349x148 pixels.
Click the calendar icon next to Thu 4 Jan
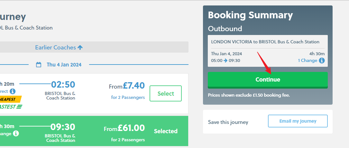(x=39, y=65)
